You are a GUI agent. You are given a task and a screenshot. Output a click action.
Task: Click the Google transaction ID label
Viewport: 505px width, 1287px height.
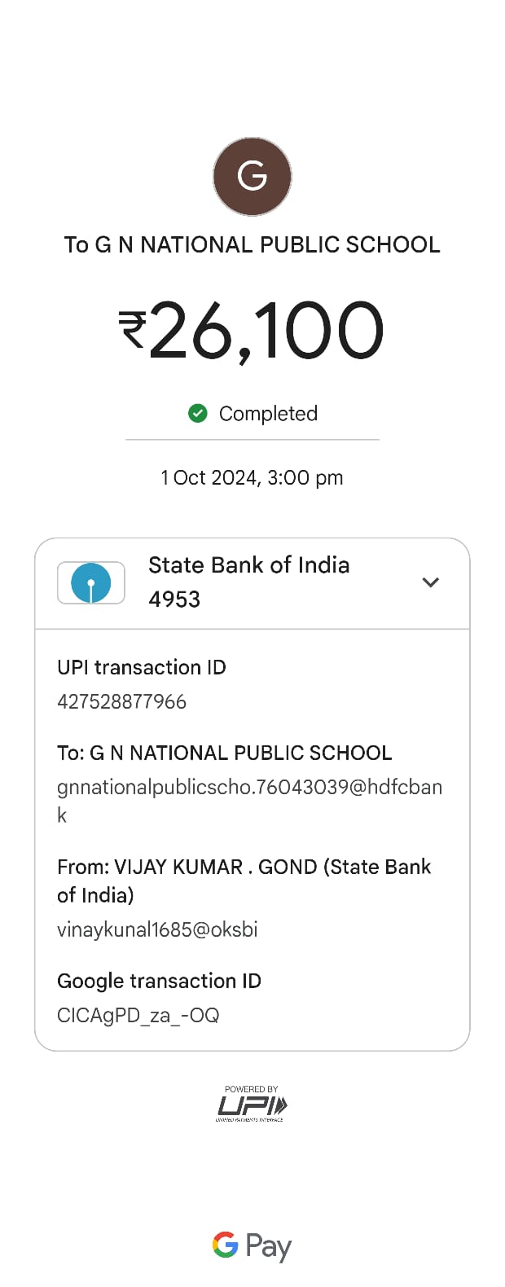click(x=159, y=981)
